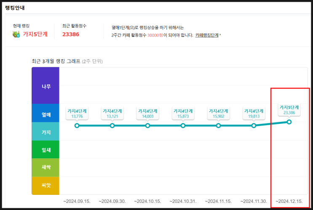Image resolution: width=313 pixels, height=210 pixels.
Task: Click the graph point for 2024.11.30
Action: [x=254, y=126]
